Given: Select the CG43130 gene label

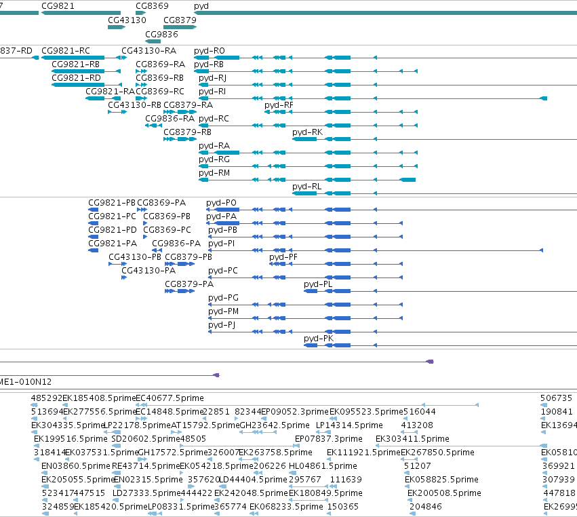Looking at the screenshot, I should click(127, 20).
